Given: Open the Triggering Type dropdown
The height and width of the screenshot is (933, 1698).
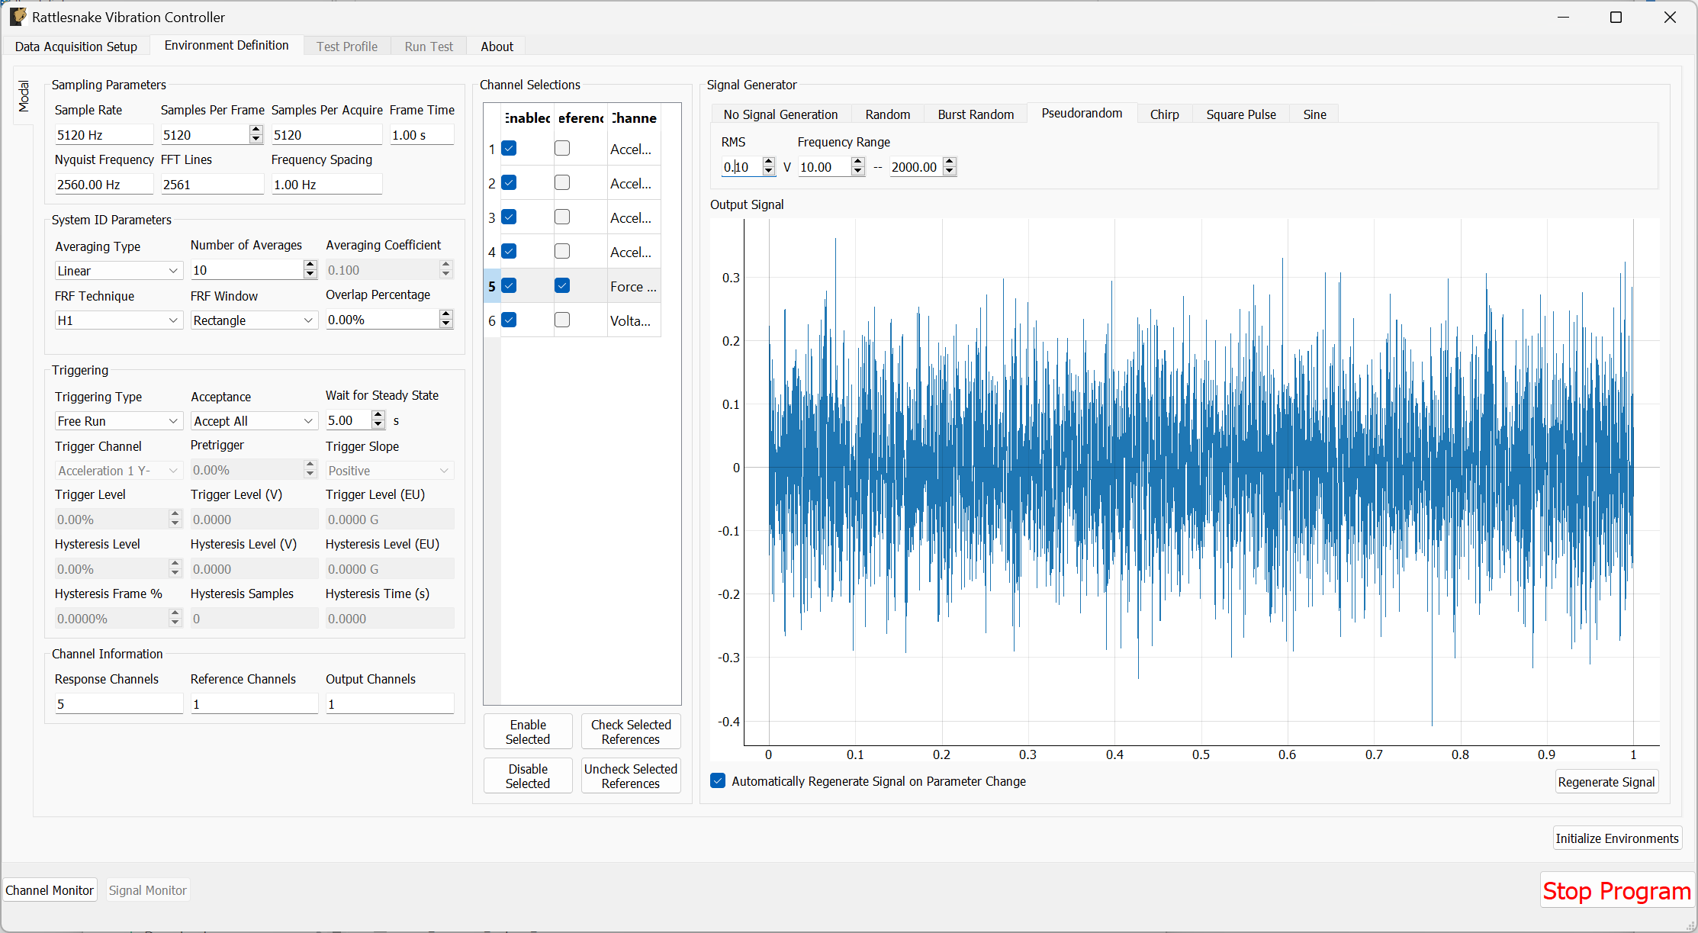Looking at the screenshot, I should tap(118, 420).
